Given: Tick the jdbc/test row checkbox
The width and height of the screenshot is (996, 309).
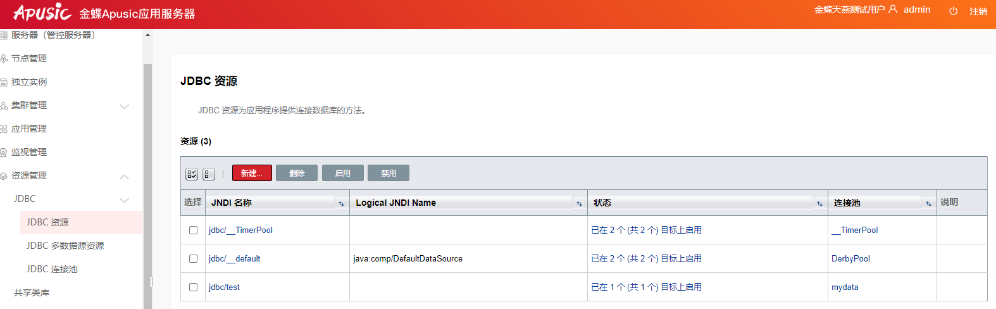Looking at the screenshot, I should point(194,287).
